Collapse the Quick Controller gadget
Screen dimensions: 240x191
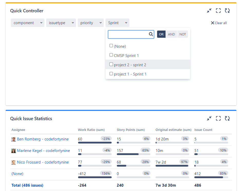click(209, 11)
